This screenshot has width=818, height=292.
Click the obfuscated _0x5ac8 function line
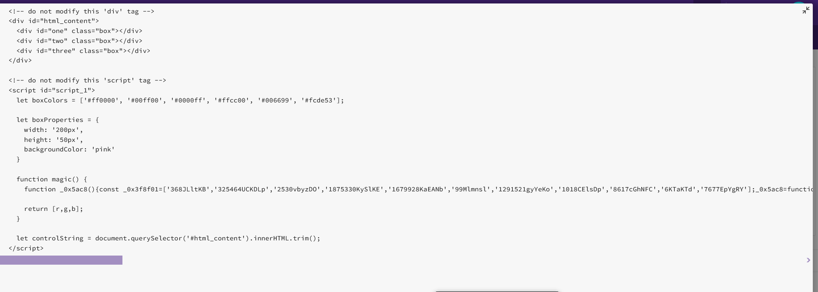[418, 189]
